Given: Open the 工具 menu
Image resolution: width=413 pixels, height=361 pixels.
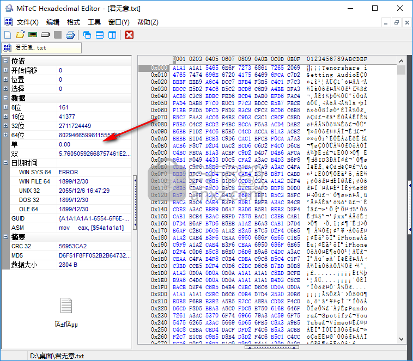Looking at the screenshot, I should pyautogui.click(x=94, y=22).
